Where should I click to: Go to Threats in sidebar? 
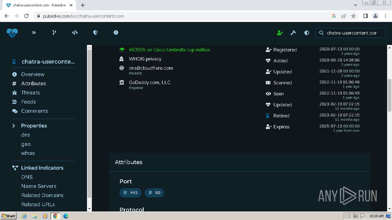30,93
